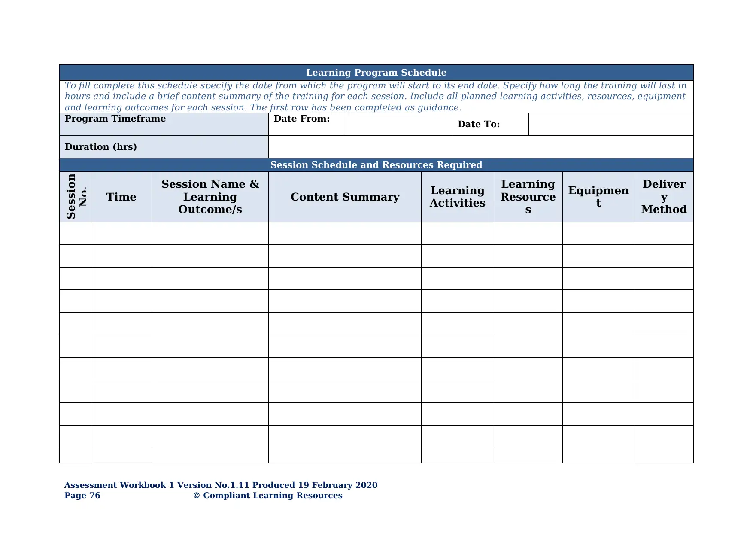
Task: Click the blank Duration (hrs) value field
Action: tap(481, 147)
